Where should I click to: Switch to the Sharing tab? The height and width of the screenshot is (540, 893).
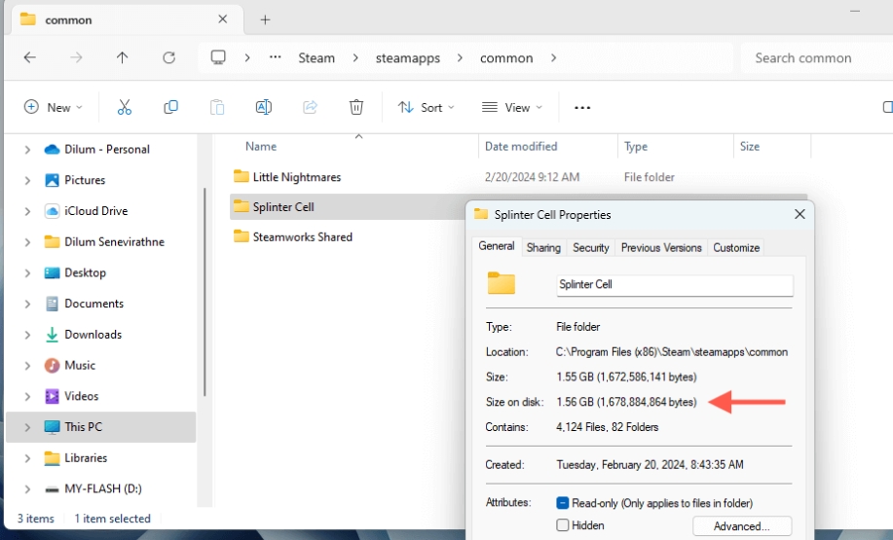click(543, 247)
